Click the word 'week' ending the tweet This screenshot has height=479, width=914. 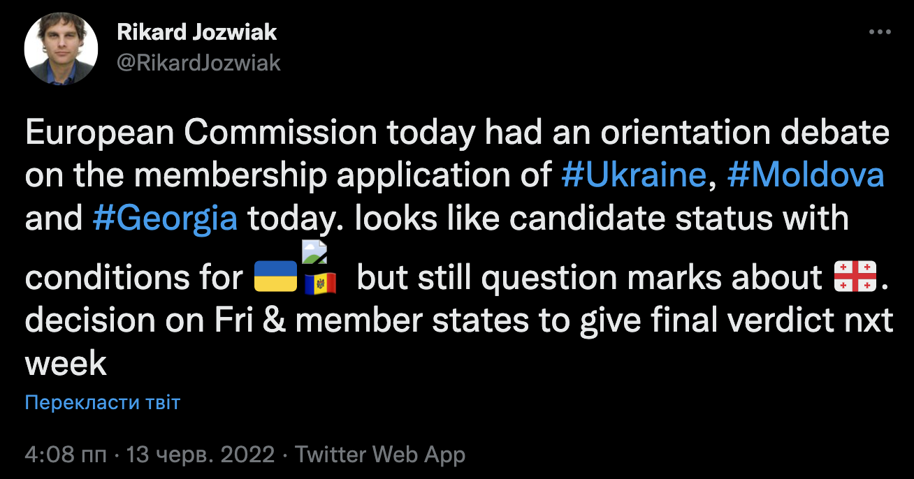click(x=66, y=364)
